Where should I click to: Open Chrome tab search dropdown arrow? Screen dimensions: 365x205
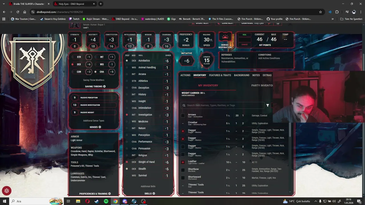pos(4,4)
